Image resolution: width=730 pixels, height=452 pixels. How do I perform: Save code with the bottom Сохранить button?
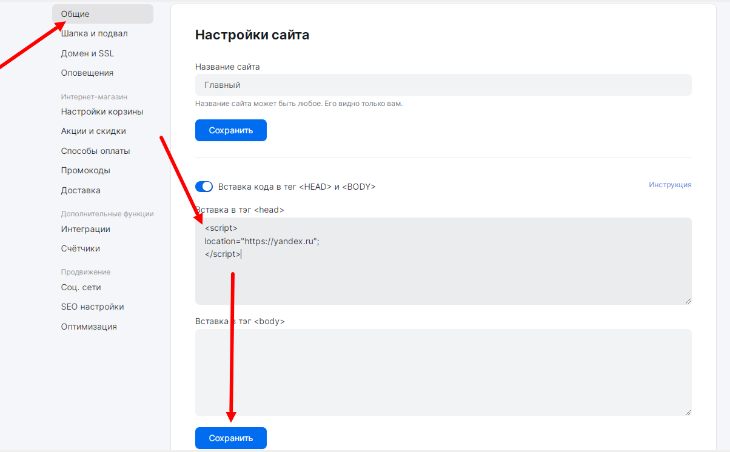tap(231, 438)
